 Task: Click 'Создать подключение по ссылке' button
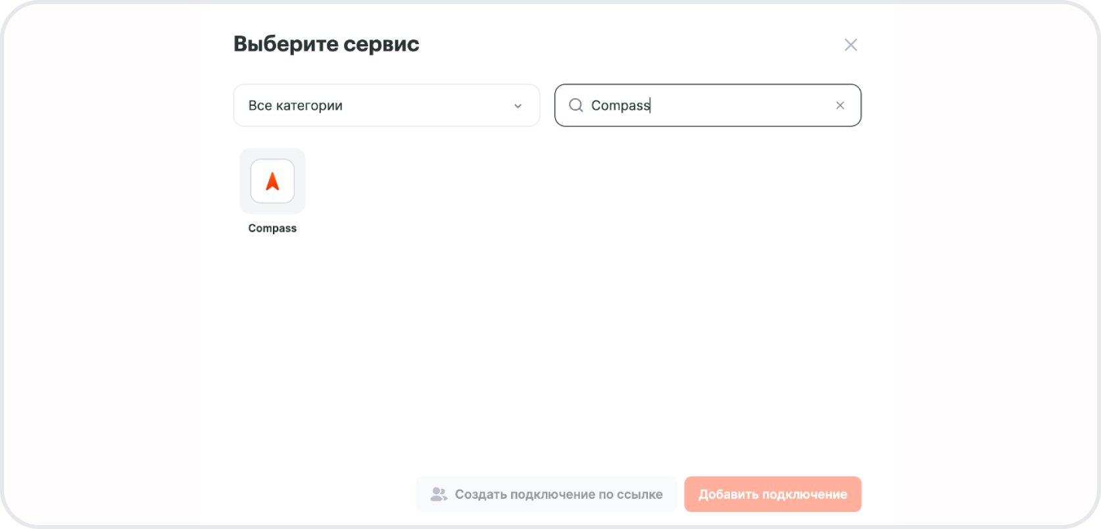[x=546, y=494]
